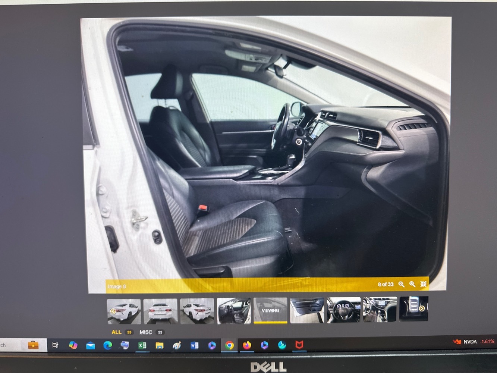The image size is (497, 373).
Task: Click the fullscreen toggle icon on the yellow bar
Action: pyautogui.click(x=423, y=284)
